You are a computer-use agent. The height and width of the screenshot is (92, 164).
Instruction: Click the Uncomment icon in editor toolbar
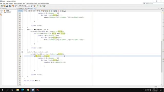click(65, 11)
